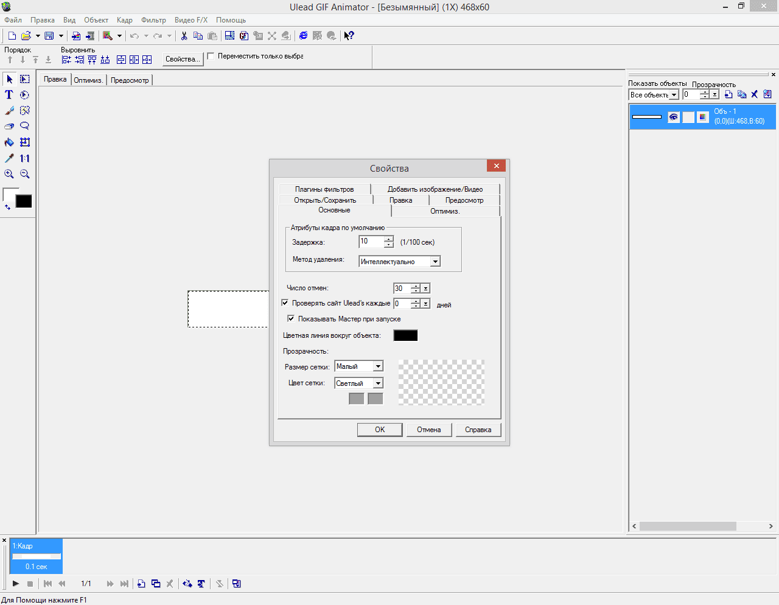This screenshot has height=605, width=779.
Task: Click the Add Frame icon below timeline
Action: (x=141, y=584)
